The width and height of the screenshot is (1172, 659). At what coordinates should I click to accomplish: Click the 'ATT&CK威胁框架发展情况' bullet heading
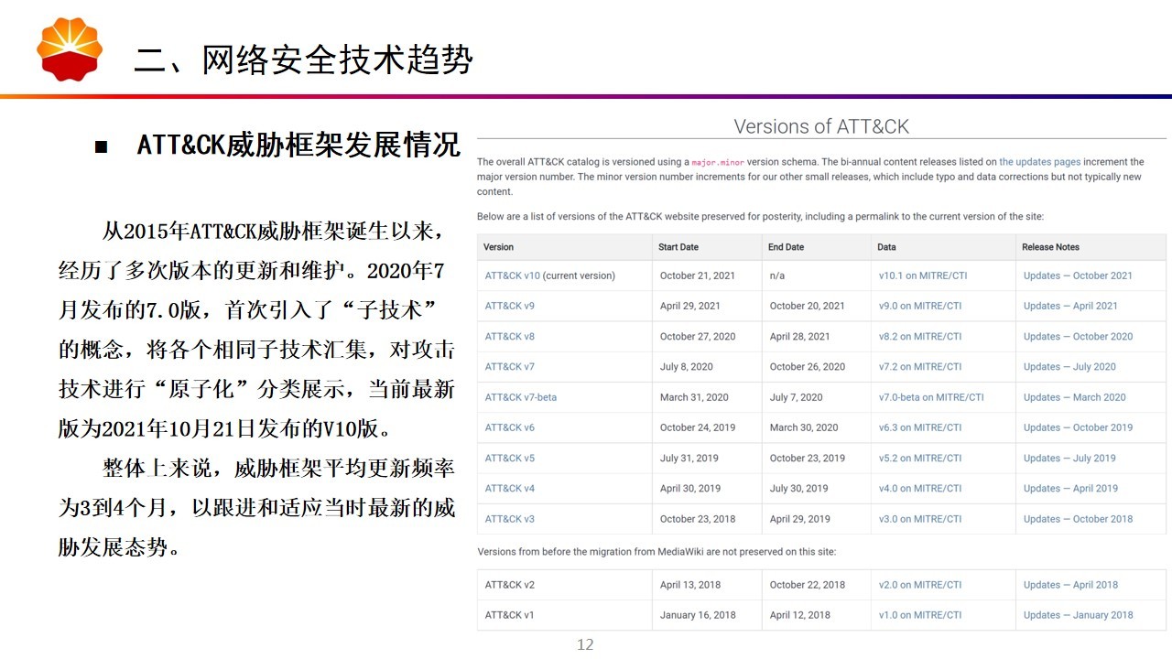click(298, 145)
